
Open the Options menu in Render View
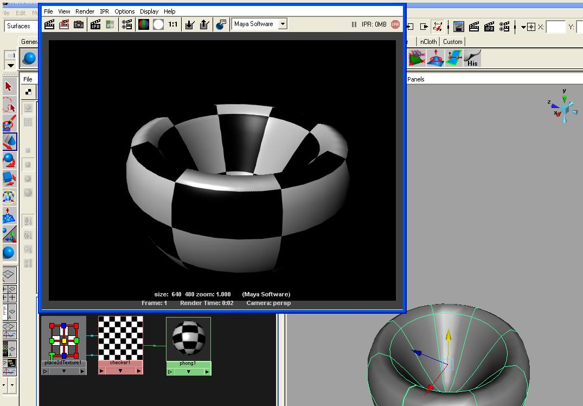(125, 11)
